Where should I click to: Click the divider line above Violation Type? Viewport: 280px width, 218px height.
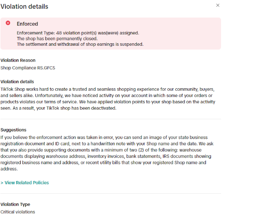coord(111,193)
